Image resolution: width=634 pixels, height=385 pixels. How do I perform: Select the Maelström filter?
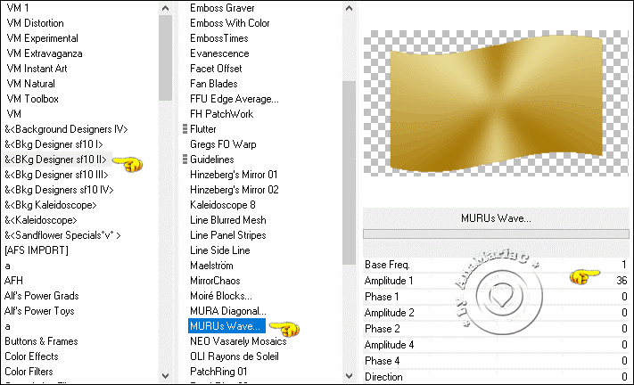[x=211, y=266]
